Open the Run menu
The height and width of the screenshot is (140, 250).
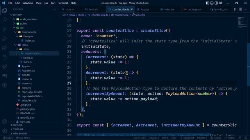(x=53, y=3)
